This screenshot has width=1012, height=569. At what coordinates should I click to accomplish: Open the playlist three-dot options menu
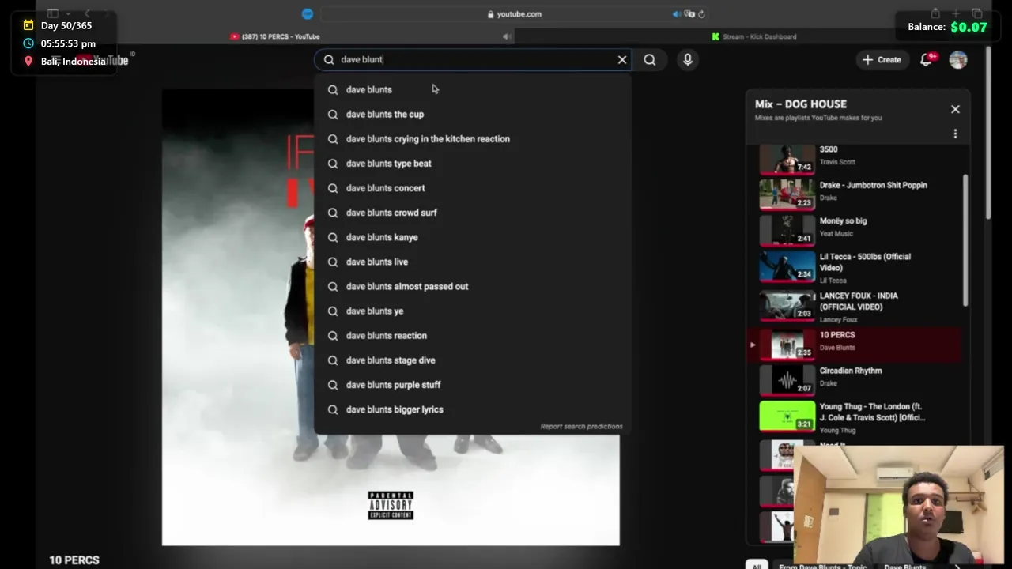click(955, 134)
